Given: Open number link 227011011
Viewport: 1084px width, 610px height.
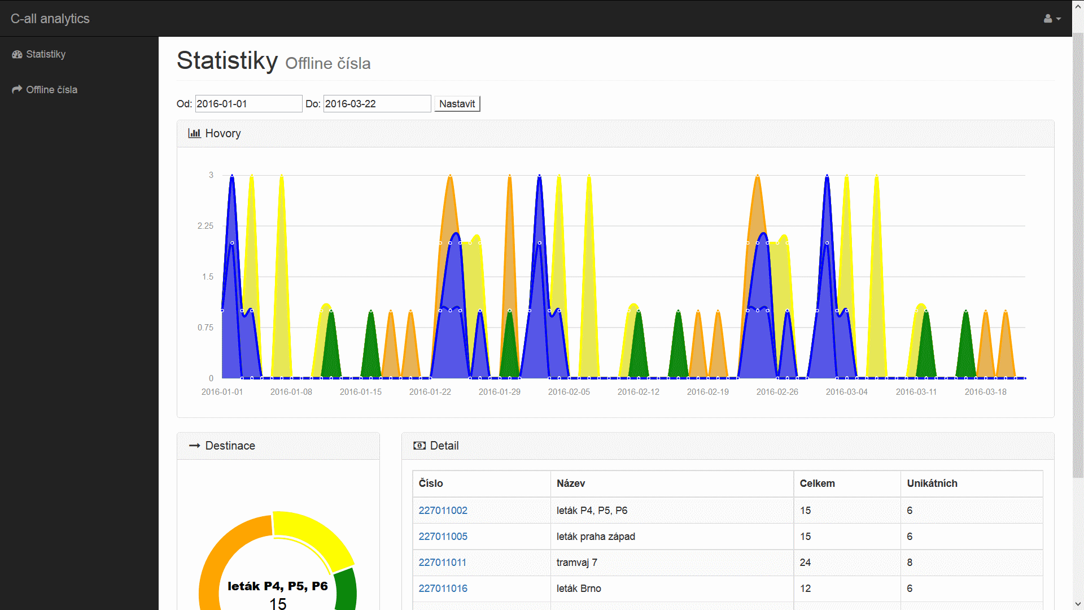Looking at the screenshot, I should tap(442, 563).
